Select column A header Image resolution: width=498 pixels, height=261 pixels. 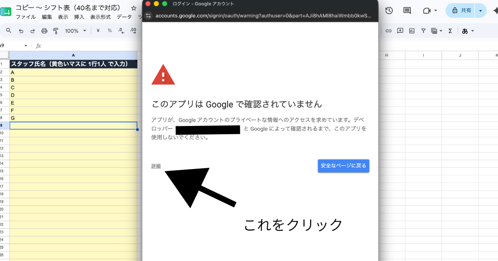(73, 55)
